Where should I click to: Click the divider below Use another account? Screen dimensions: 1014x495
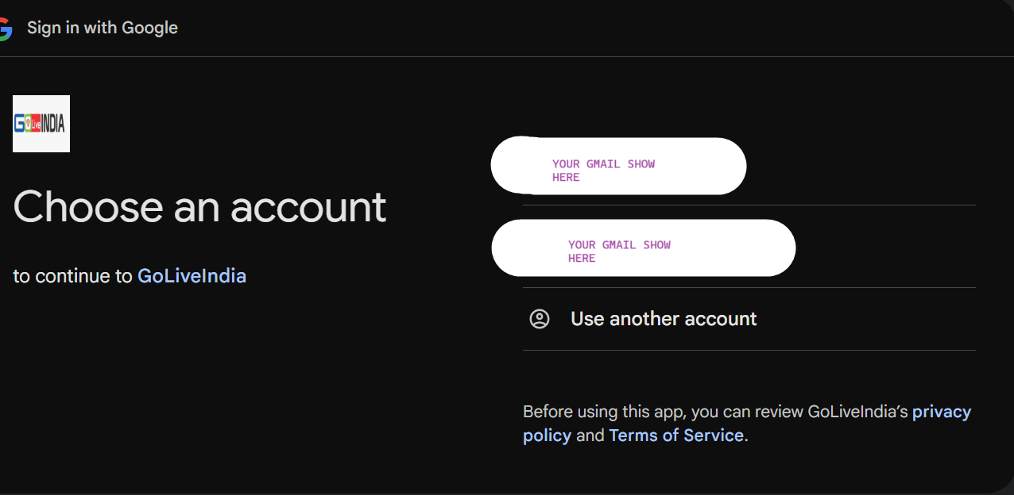(749, 350)
